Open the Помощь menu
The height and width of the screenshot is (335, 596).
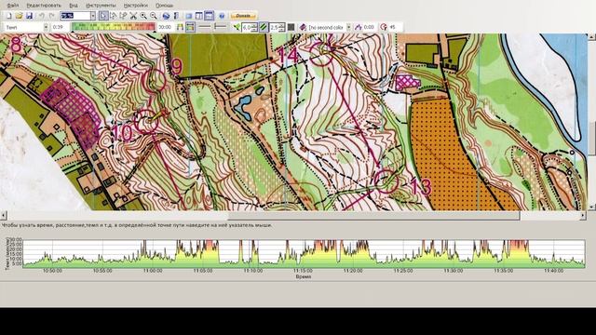click(165, 6)
